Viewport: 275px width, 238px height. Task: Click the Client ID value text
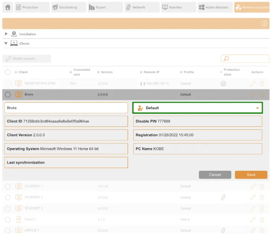56,121
